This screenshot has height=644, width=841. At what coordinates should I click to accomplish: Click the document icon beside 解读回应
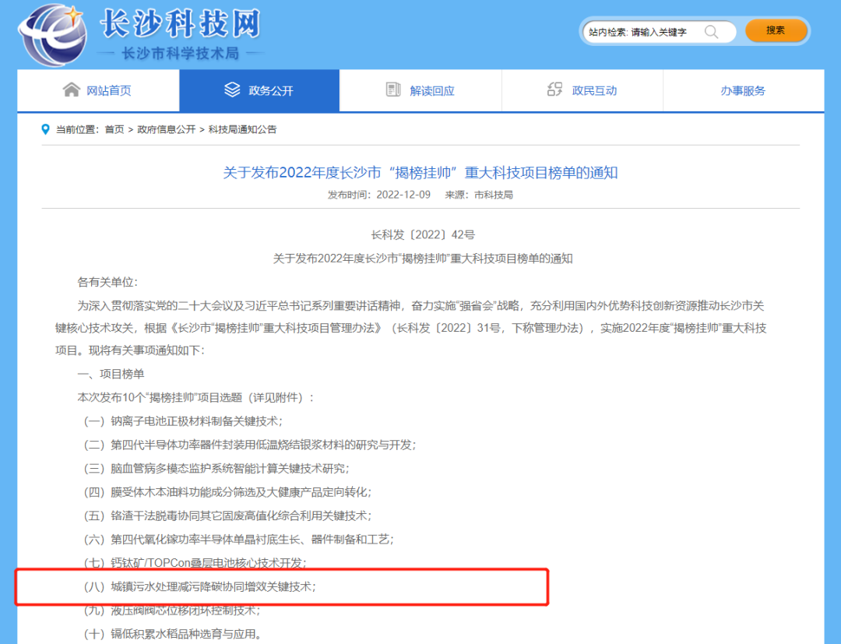tap(393, 90)
